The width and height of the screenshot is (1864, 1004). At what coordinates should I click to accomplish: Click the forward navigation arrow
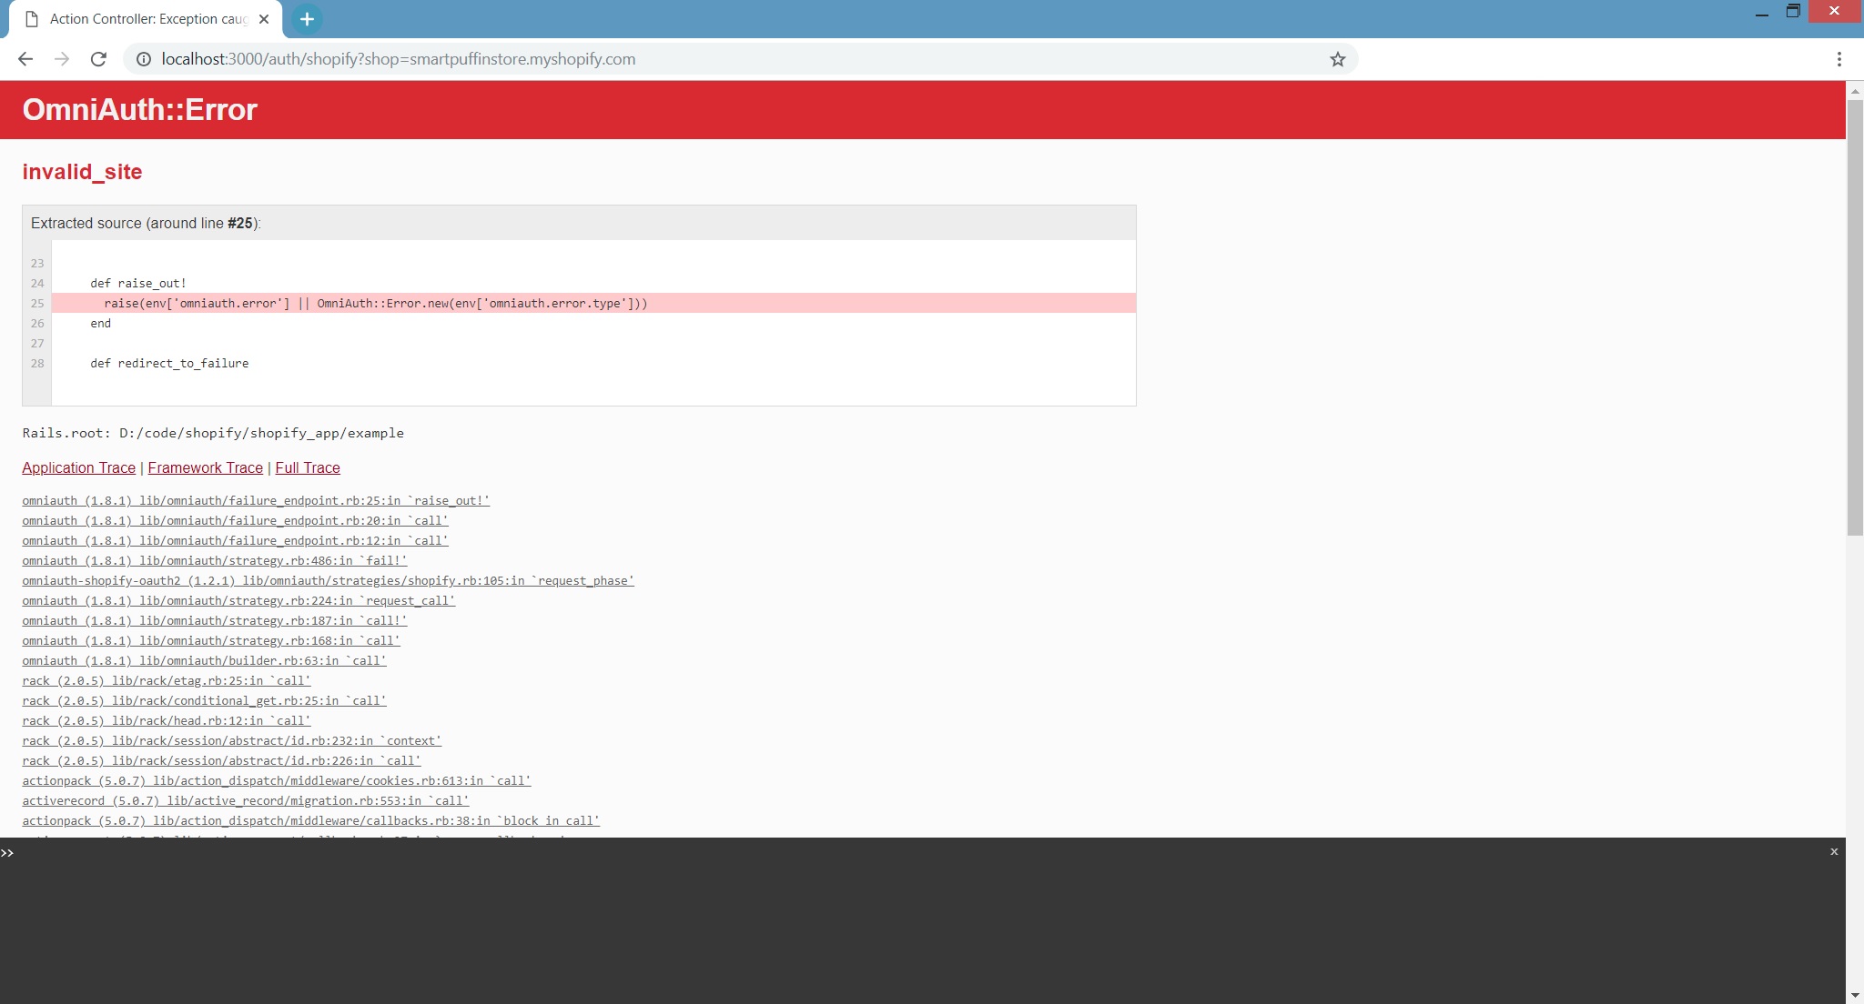click(61, 58)
